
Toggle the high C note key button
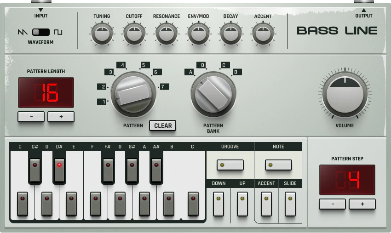[193, 204]
